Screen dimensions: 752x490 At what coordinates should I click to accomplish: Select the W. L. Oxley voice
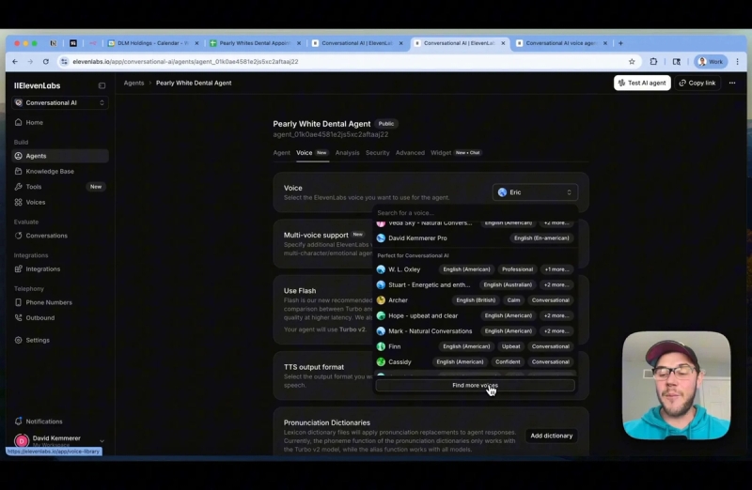coord(475,269)
